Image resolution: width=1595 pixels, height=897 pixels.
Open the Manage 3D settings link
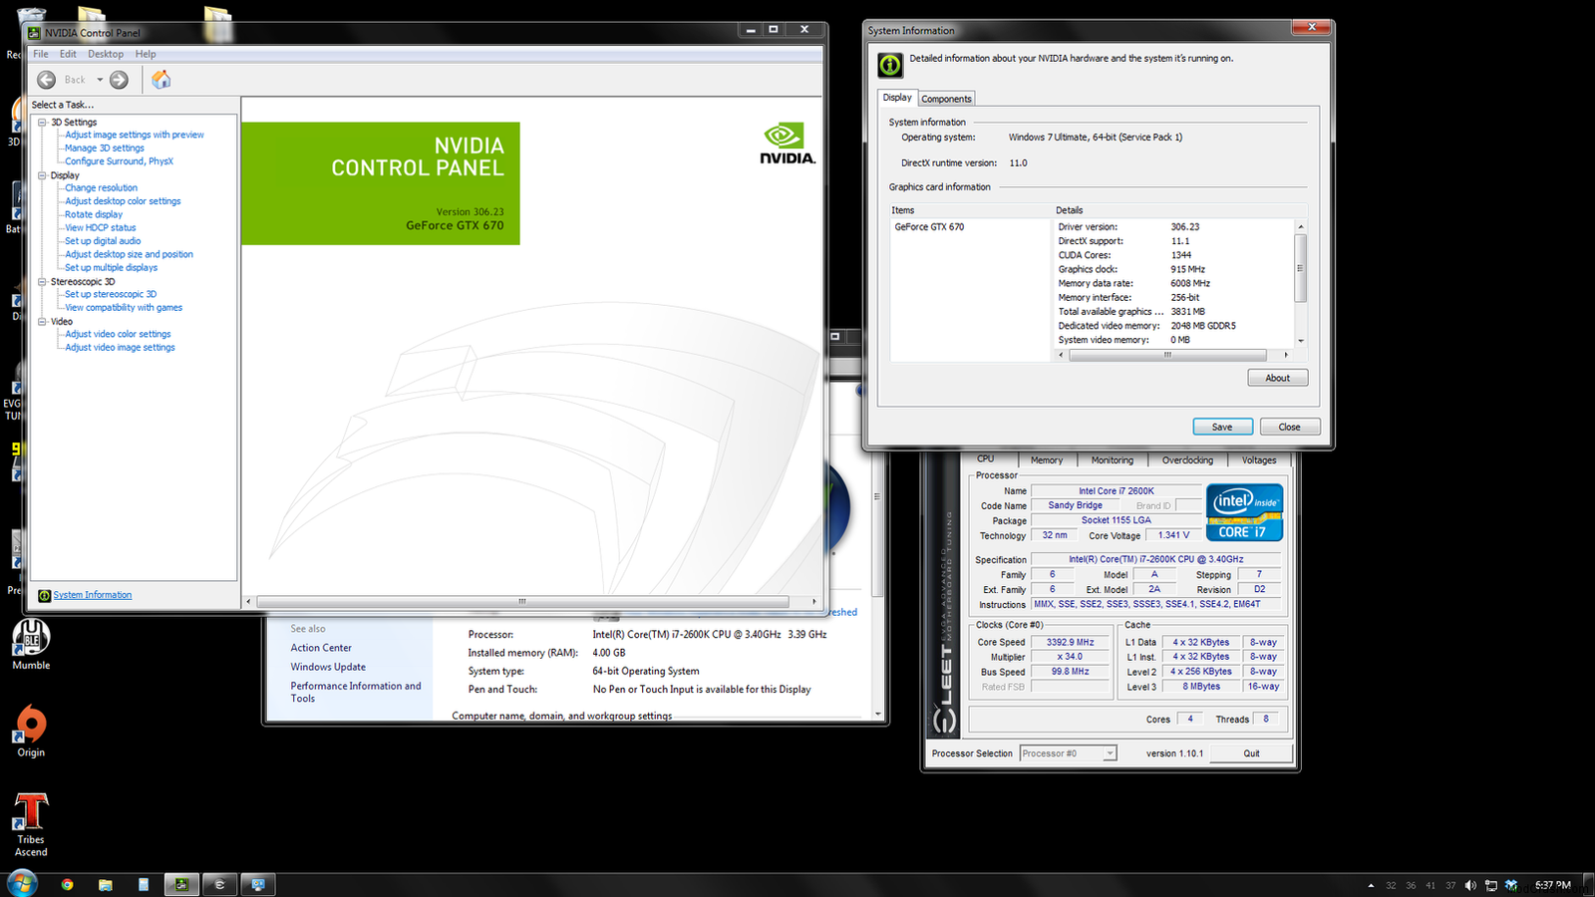[105, 149]
